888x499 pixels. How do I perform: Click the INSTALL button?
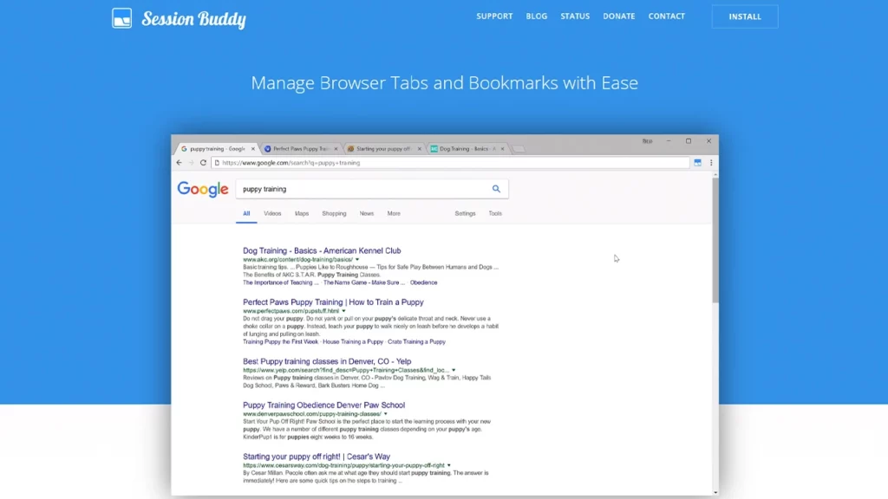744,16
